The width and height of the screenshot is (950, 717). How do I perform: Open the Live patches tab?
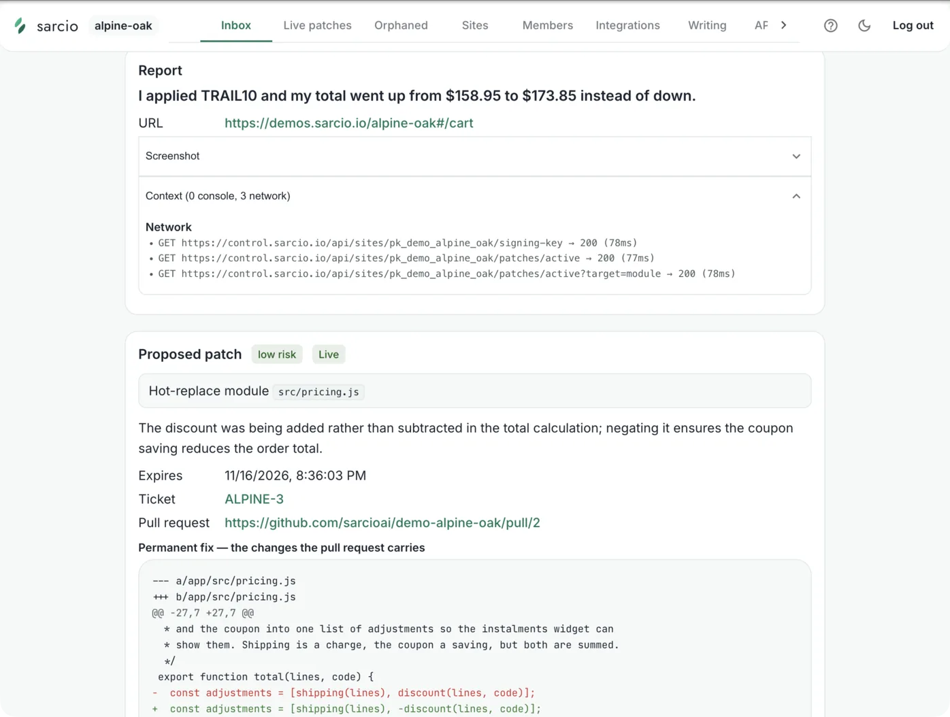coord(317,26)
